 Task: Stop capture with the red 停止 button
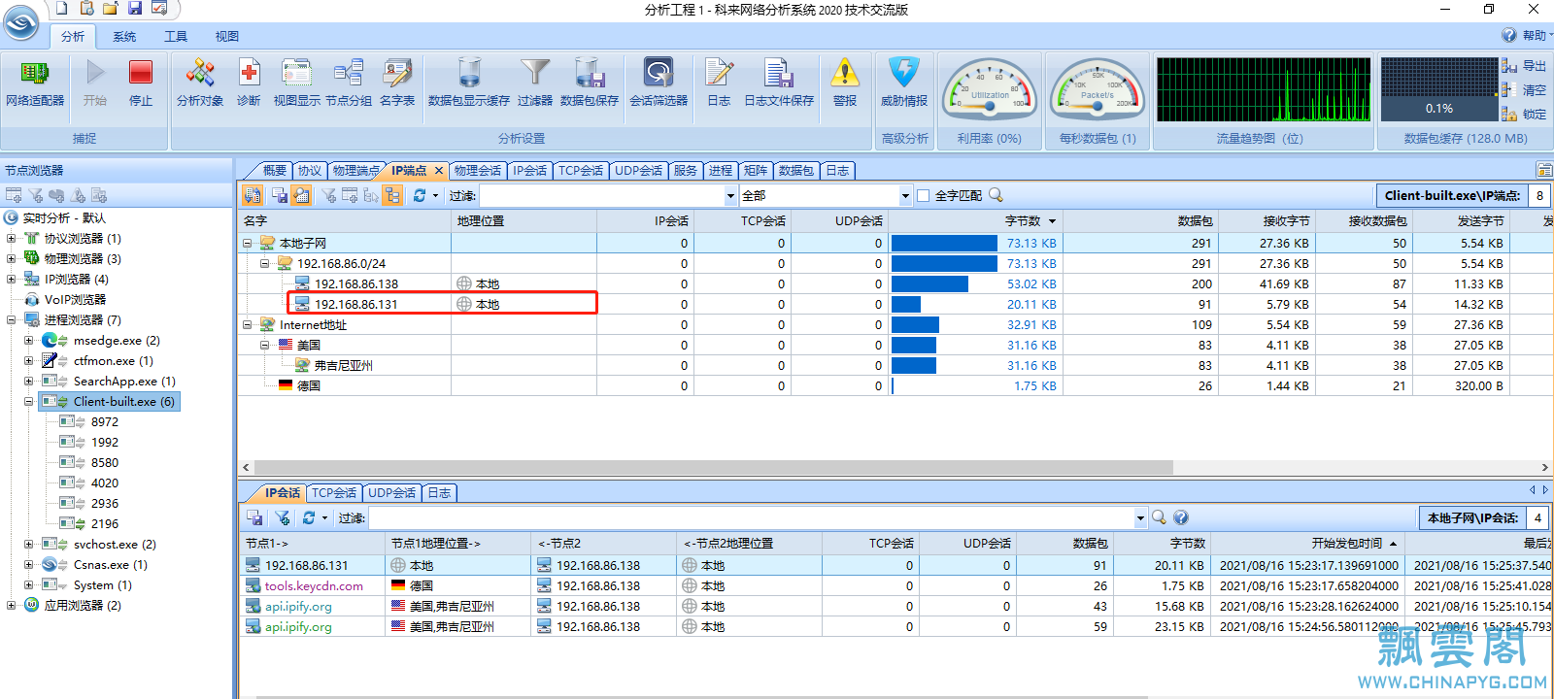[x=141, y=83]
